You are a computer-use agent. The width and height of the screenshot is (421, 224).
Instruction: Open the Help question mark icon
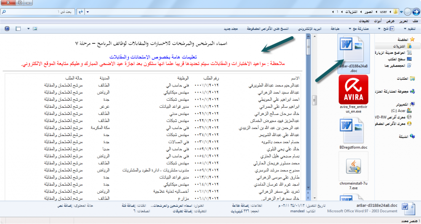(x=7, y=29)
